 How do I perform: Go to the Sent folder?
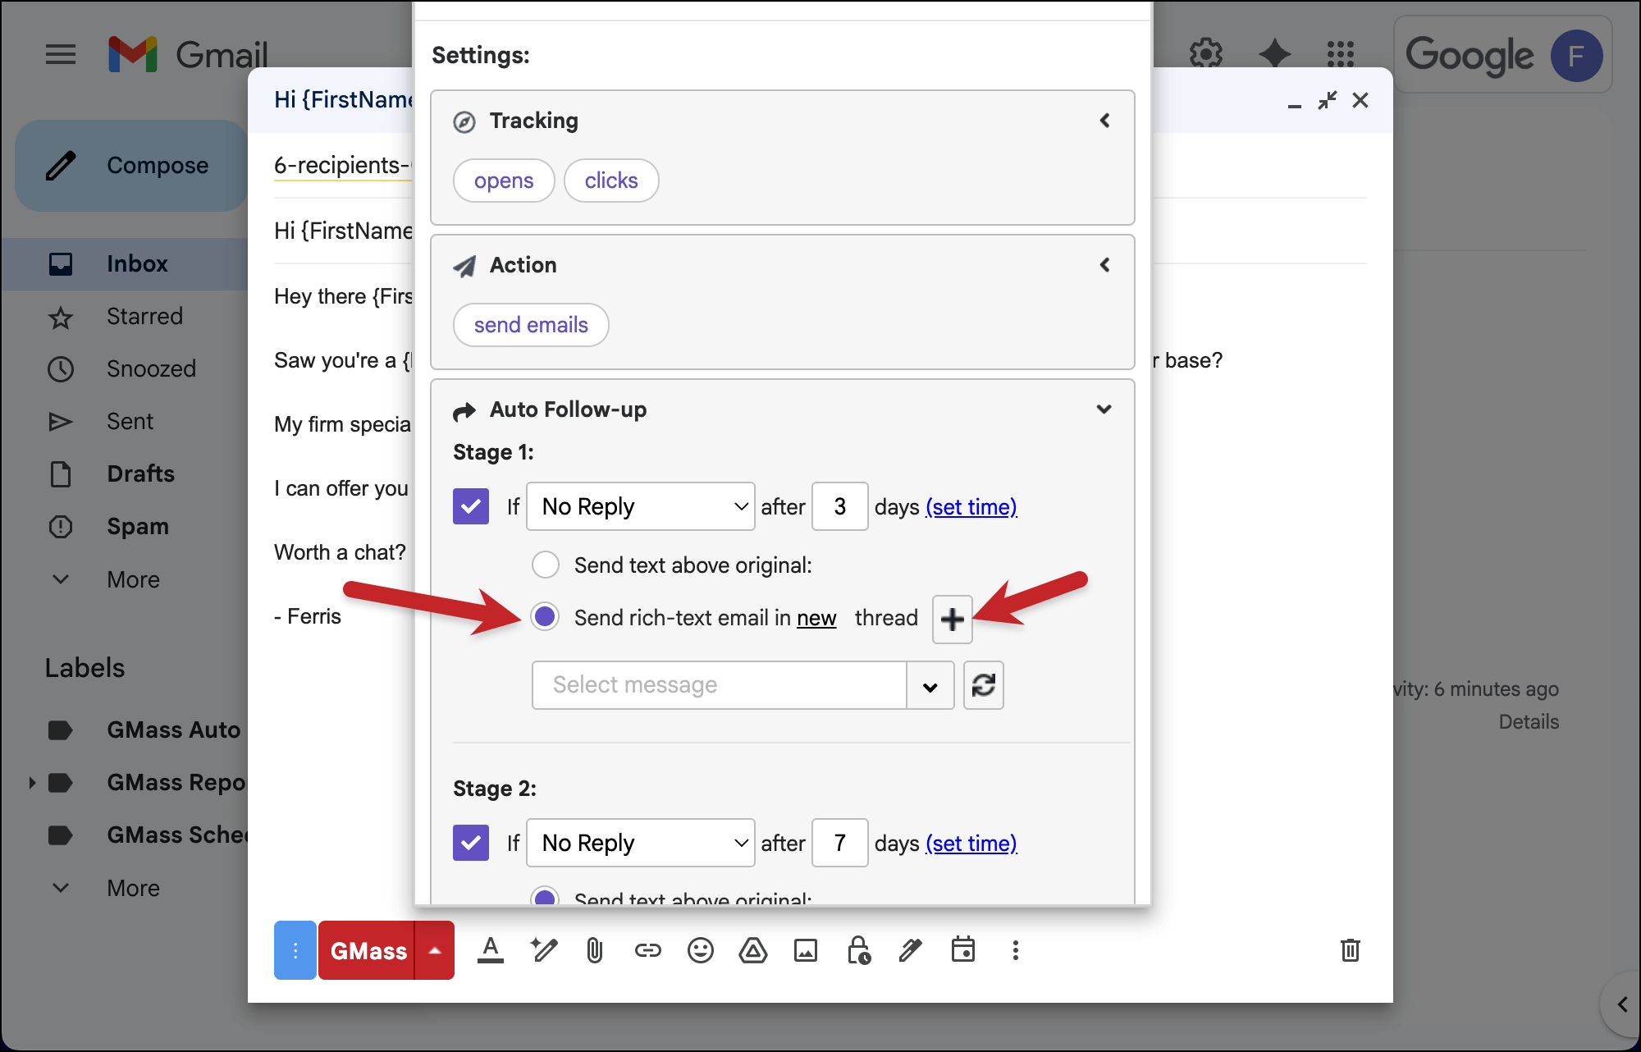coord(130,421)
